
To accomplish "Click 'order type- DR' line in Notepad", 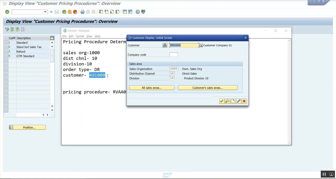I will 81,70.
